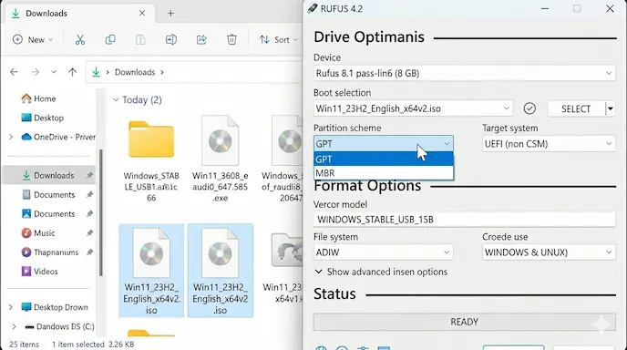The image size is (627, 350).
Task: Open the Boot selection dropdown in Rufus
Action: [x=413, y=108]
